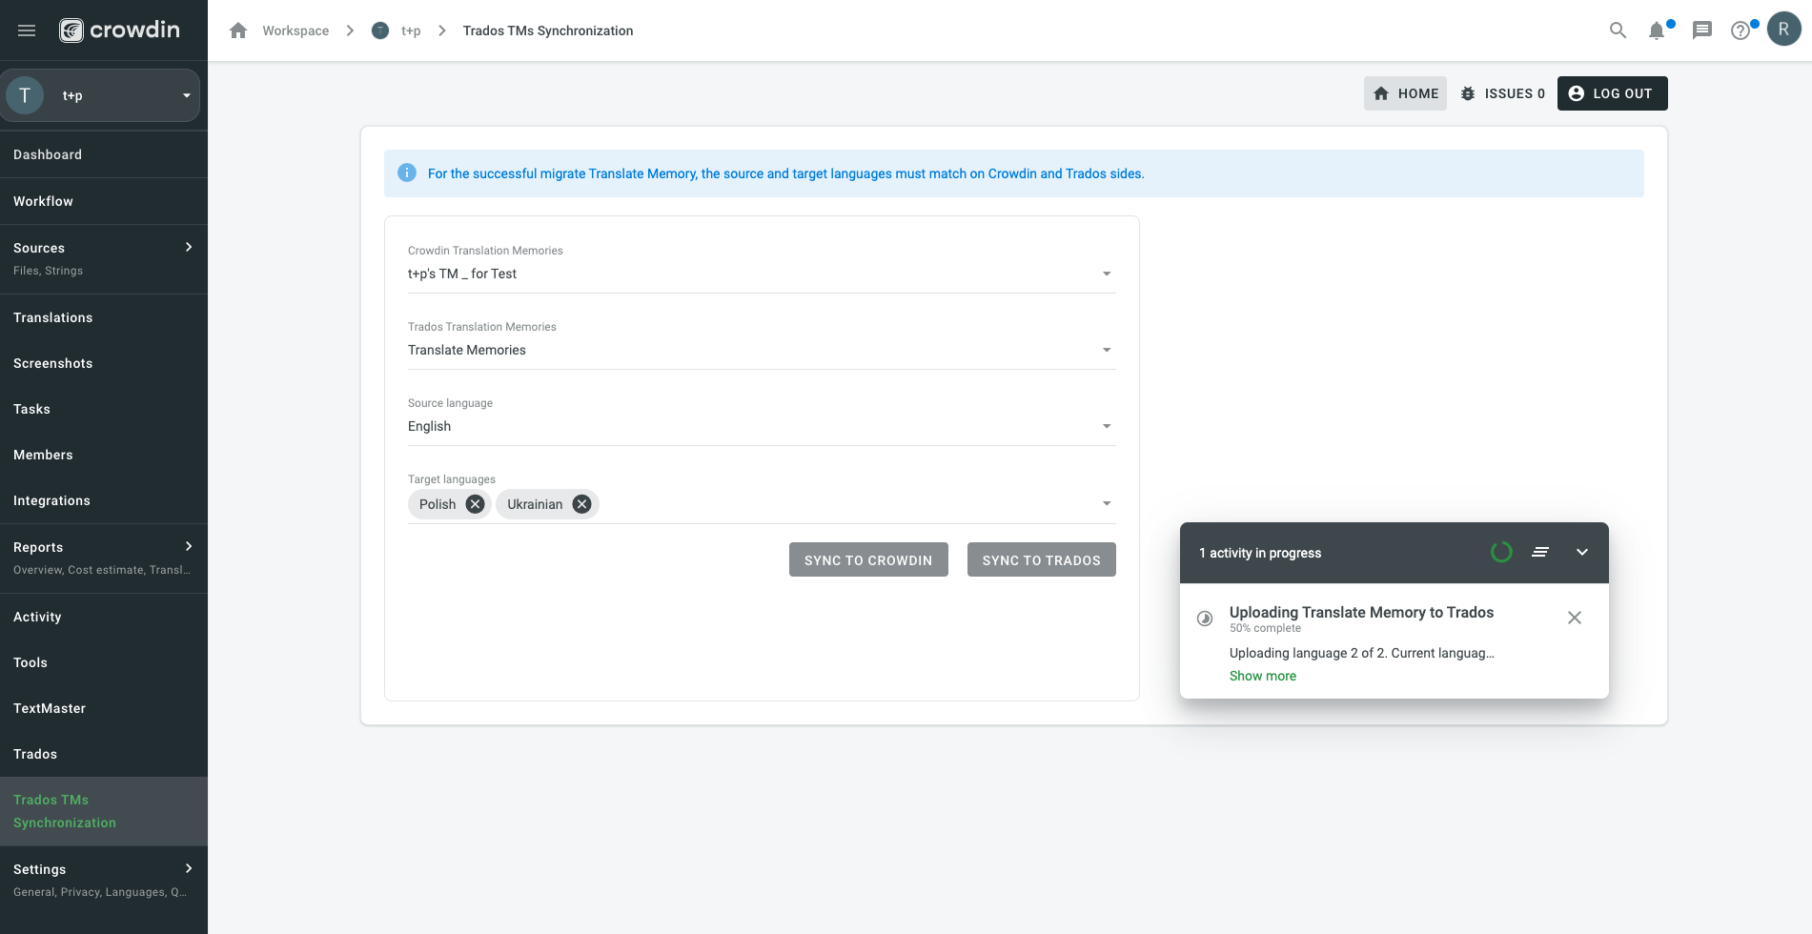Remove Ukrainian target language chip
Viewport: 1812px width, 934px height.
coord(581,504)
